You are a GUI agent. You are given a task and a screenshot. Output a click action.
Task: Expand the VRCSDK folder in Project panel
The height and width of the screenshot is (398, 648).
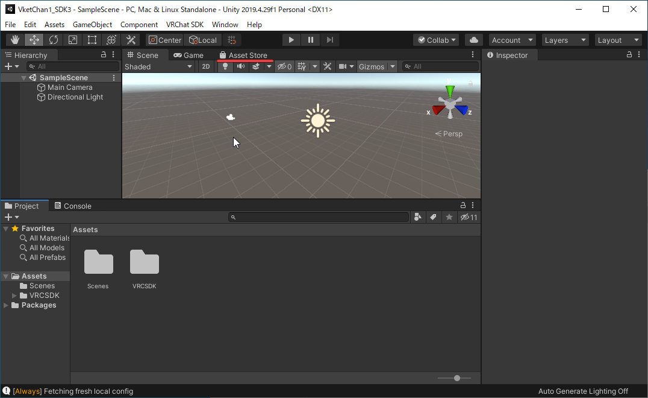tap(13, 295)
